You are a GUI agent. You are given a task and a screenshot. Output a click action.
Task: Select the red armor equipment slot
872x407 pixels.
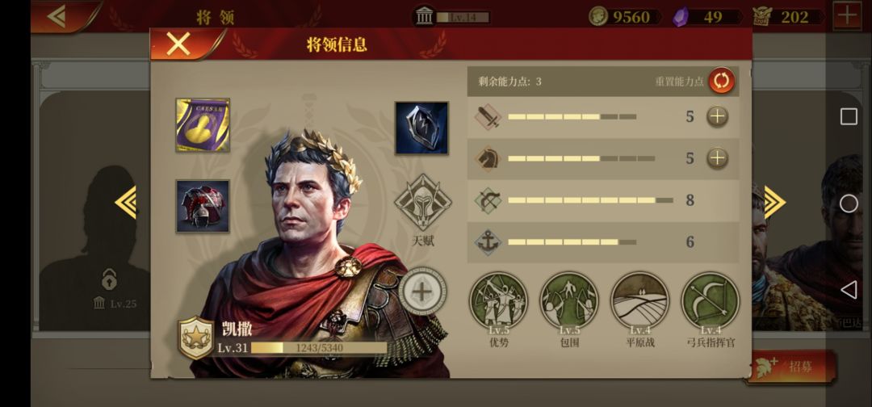click(x=203, y=206)
